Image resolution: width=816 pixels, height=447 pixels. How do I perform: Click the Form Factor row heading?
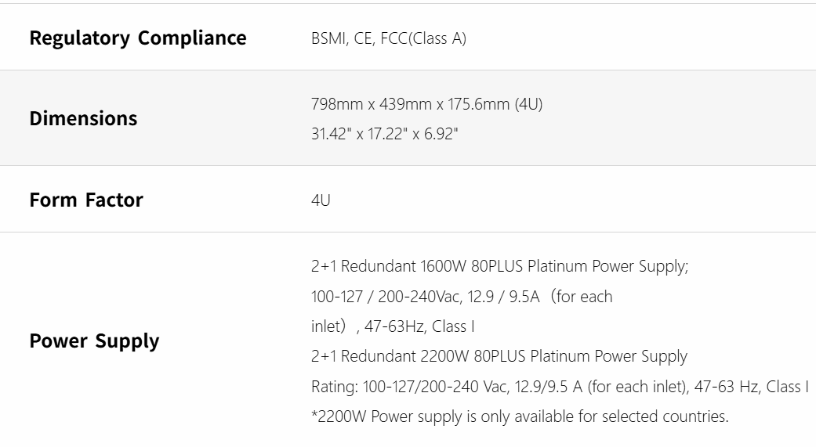(86, 200)
